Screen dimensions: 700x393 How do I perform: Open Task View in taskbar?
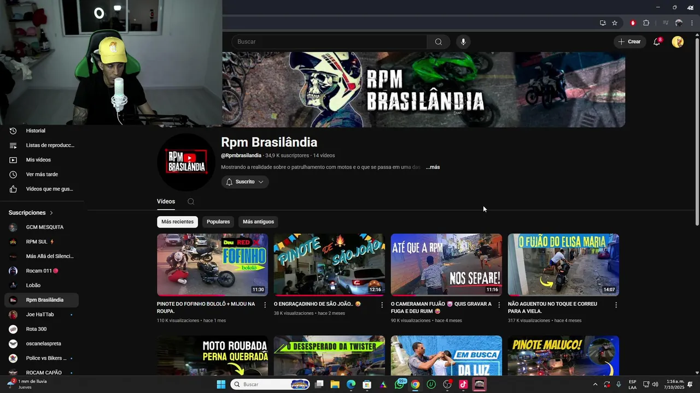319,384
